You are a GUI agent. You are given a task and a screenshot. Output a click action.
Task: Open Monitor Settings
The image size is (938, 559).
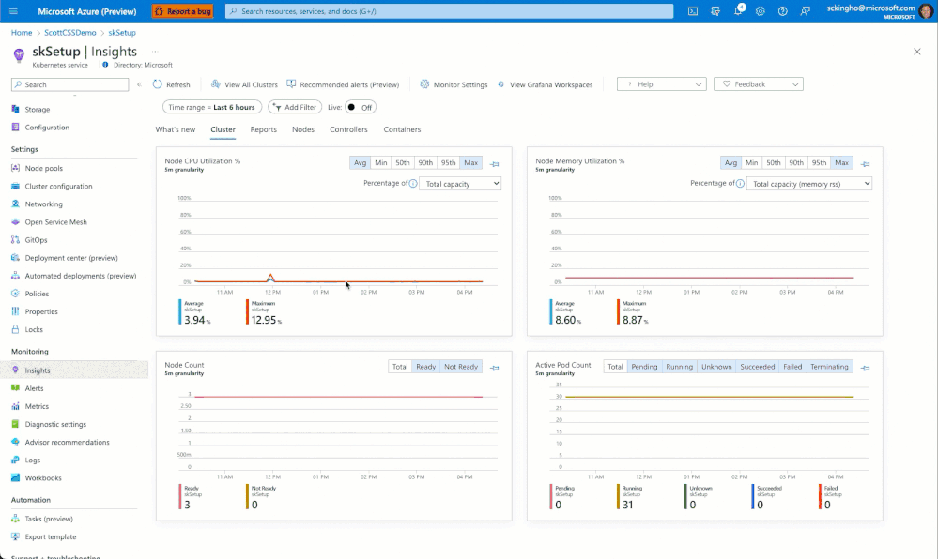click(x=454, y=84)
